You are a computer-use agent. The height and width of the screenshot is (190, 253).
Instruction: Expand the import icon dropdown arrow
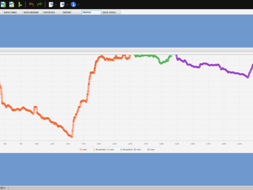[56, 5]
